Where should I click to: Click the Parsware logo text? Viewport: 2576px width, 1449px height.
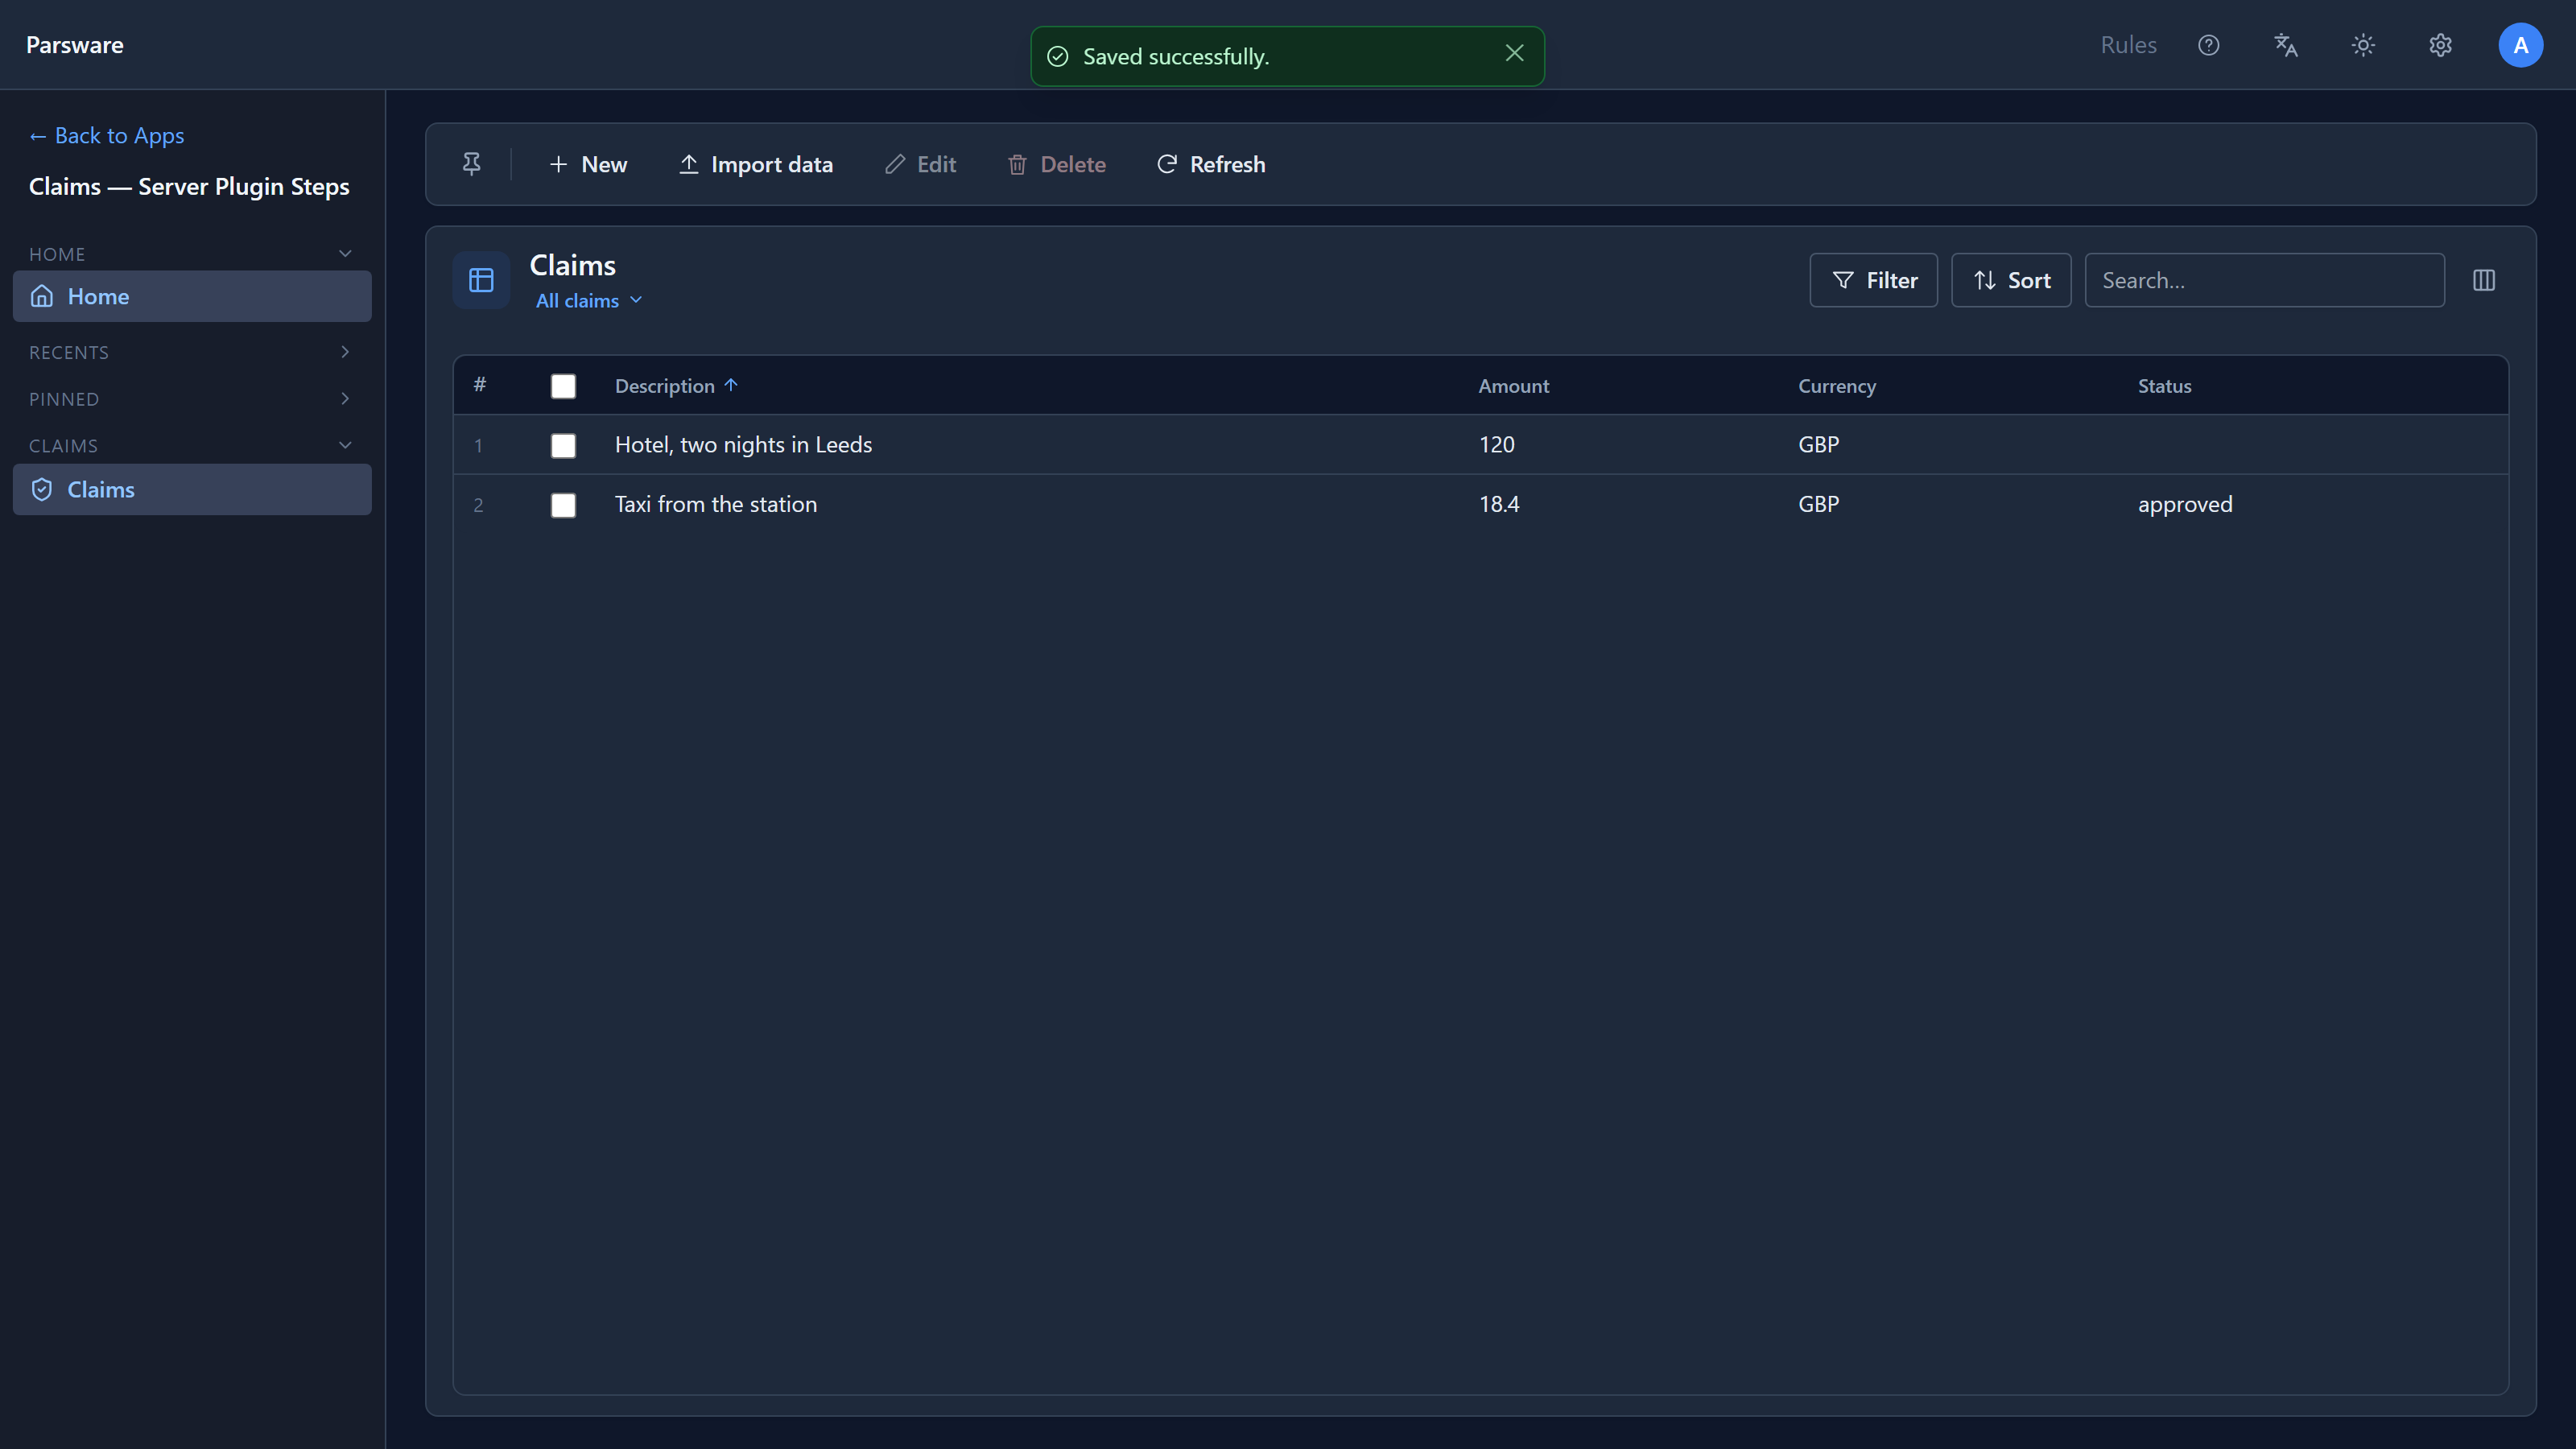point(74,45)
